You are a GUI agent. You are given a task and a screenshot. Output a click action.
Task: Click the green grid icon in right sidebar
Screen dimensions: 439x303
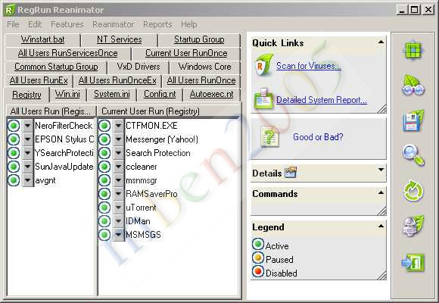[x=413, y=51]
